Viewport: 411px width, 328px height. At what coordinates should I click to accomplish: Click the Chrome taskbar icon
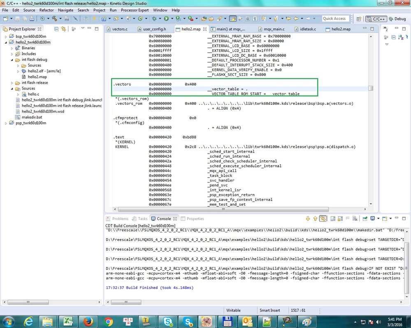pyautogui.click(x=108, y=321)
